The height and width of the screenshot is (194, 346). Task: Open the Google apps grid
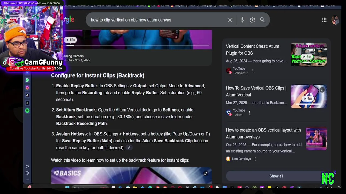click(324, 20)
